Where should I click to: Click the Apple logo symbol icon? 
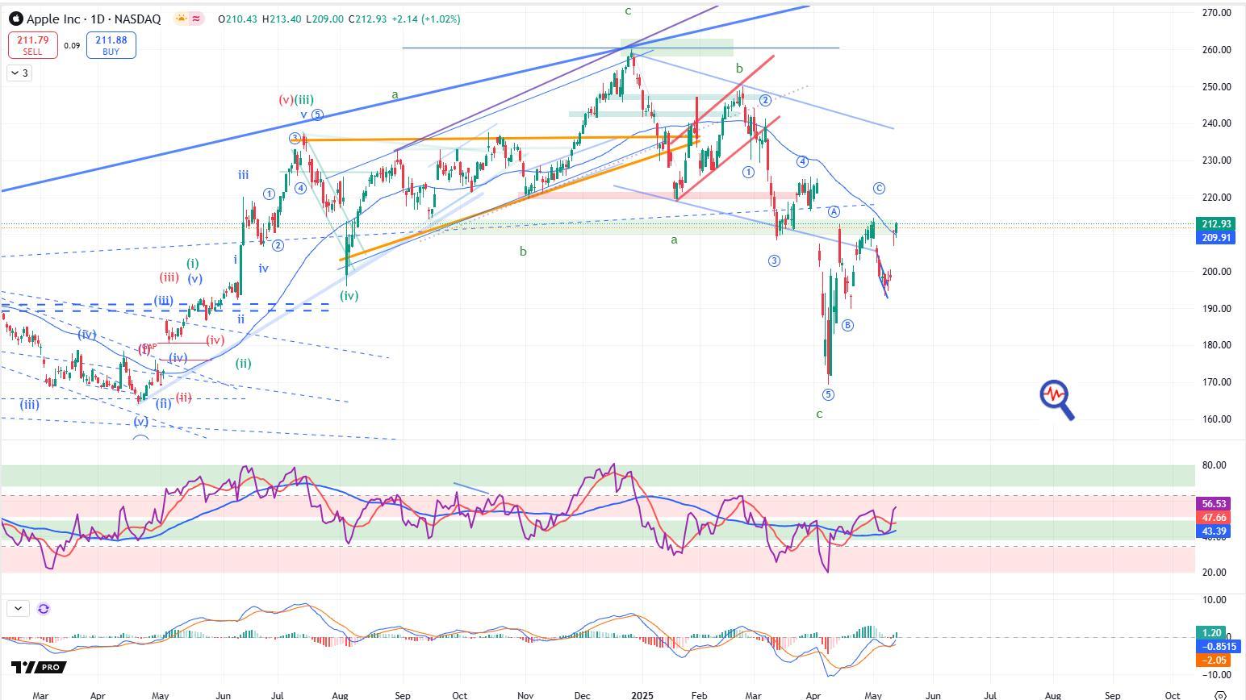tap(15, 19)
